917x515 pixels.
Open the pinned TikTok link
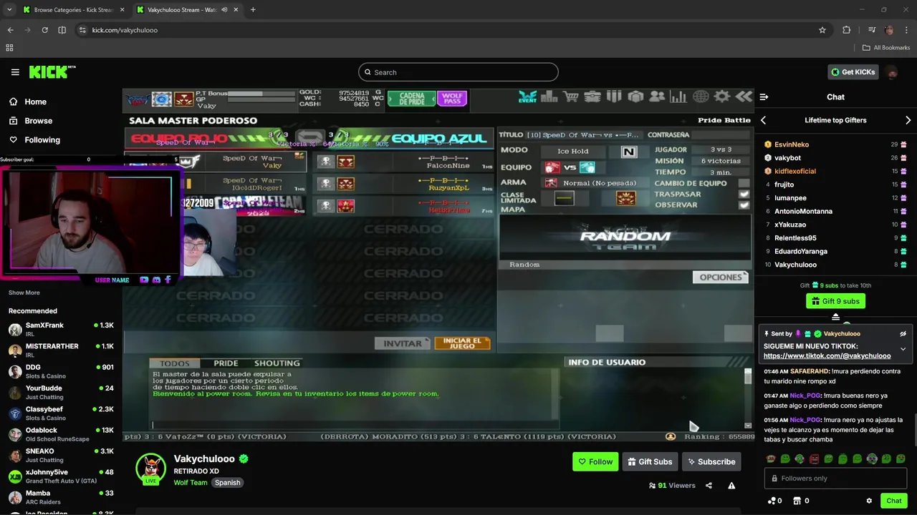(x=827, y=356)
